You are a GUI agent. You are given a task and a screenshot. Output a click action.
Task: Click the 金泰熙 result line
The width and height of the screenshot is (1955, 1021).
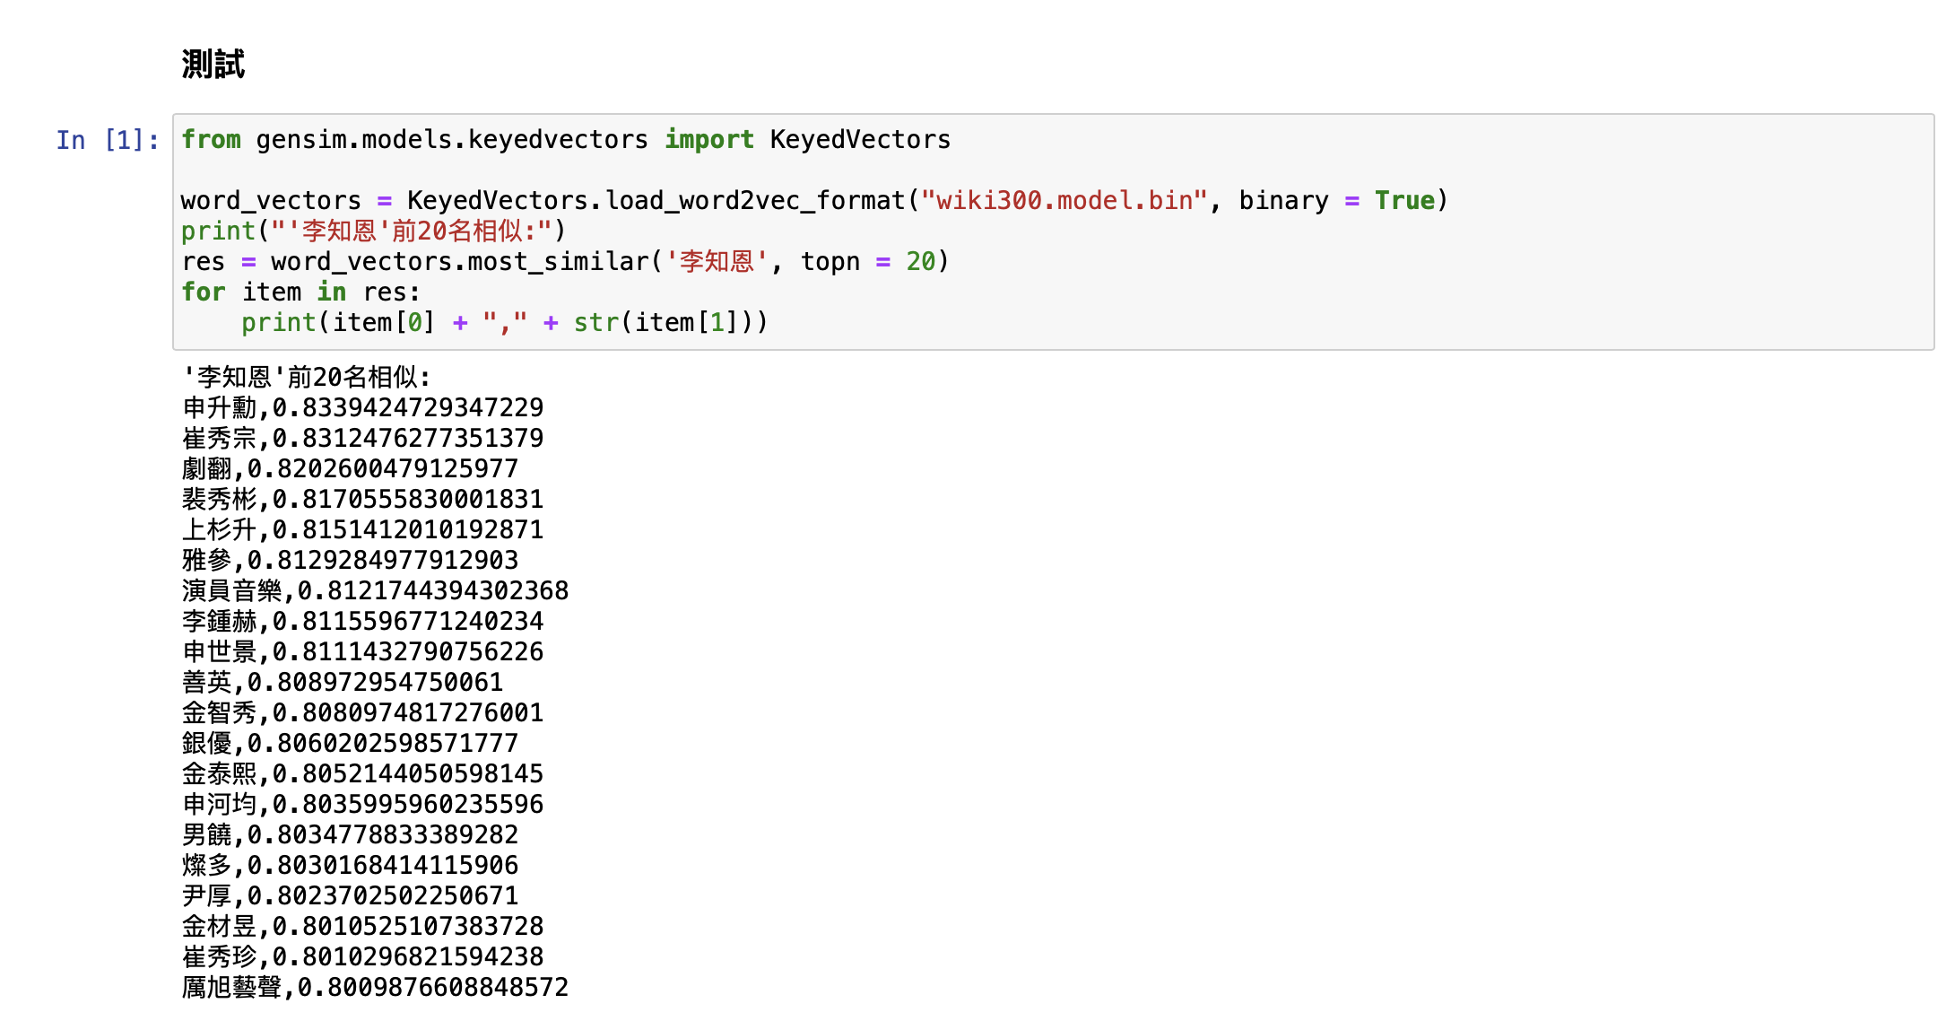coord(359,772)
